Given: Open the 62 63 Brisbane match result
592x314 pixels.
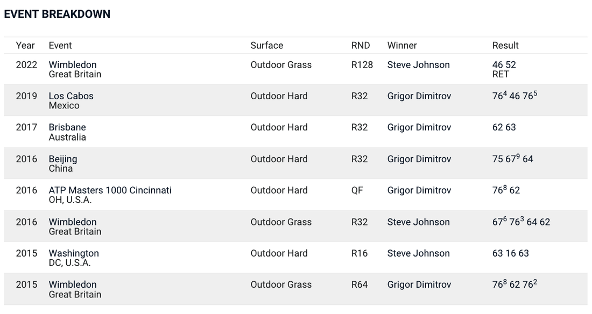Looking at the screenshot, I should [x=504, y=128].
